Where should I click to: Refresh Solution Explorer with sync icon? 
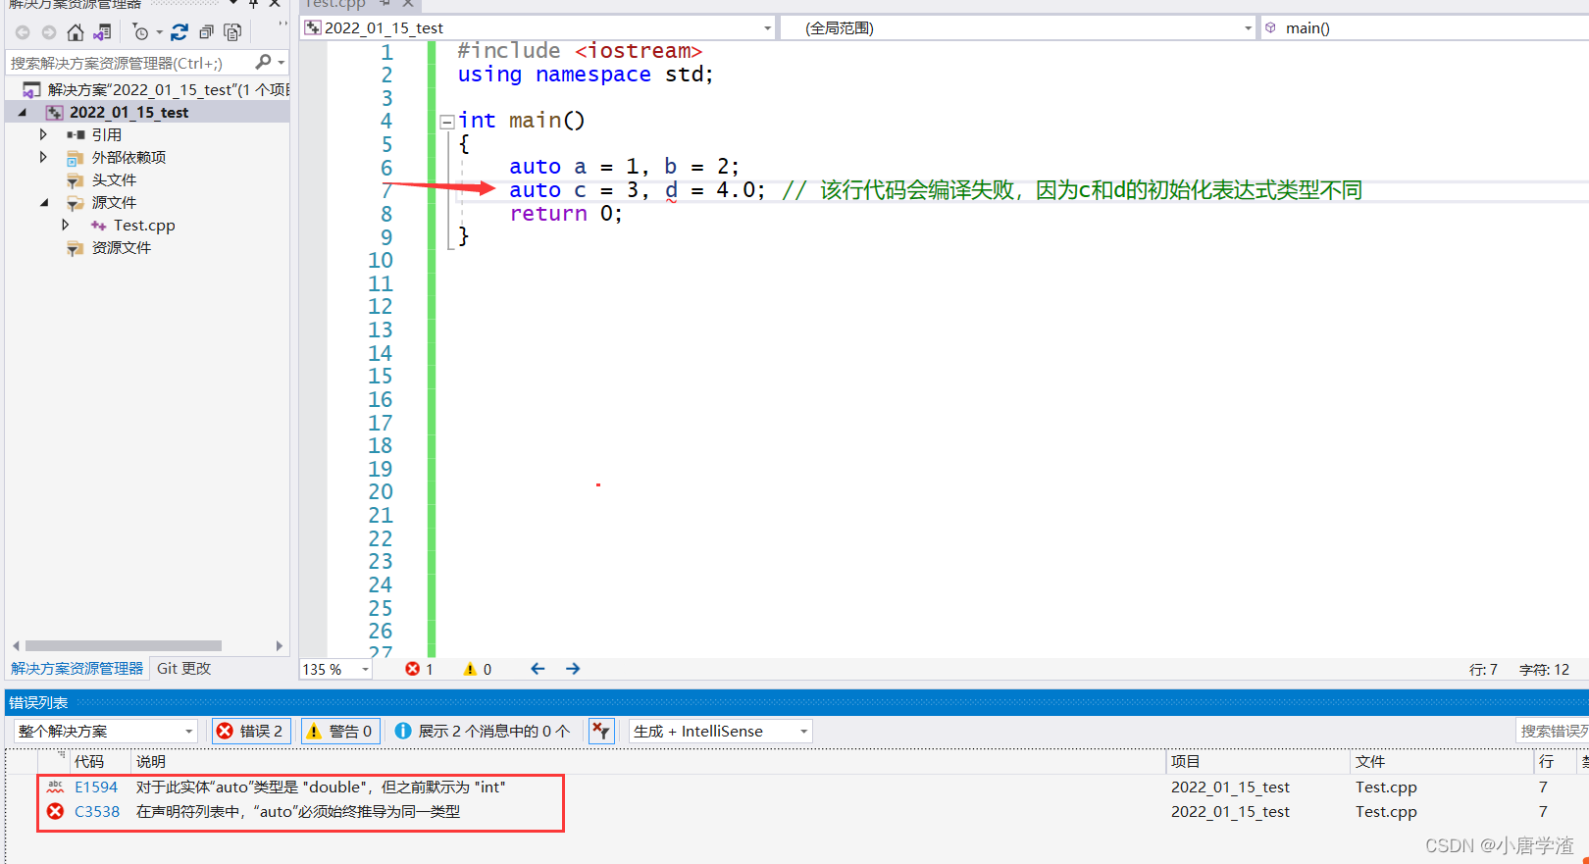click(179, 32)
